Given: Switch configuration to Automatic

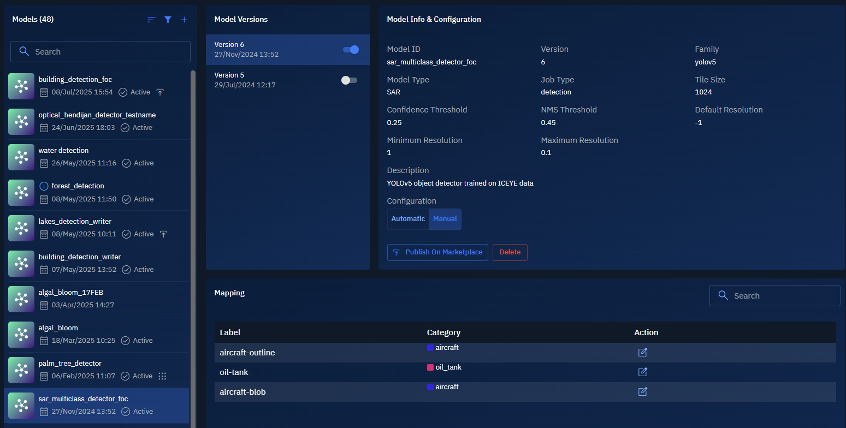Looking at the screenshot, I should [x=408, y=219].
